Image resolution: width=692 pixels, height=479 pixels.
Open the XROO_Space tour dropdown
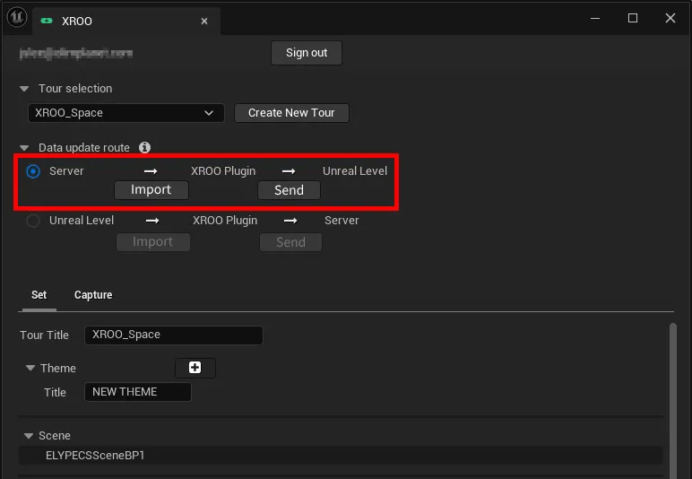[x=126, y=113]
